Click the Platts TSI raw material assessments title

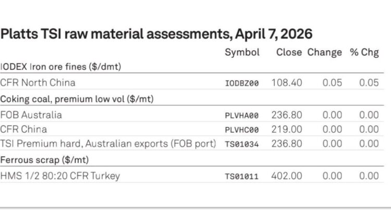click(x=156, y=34)
